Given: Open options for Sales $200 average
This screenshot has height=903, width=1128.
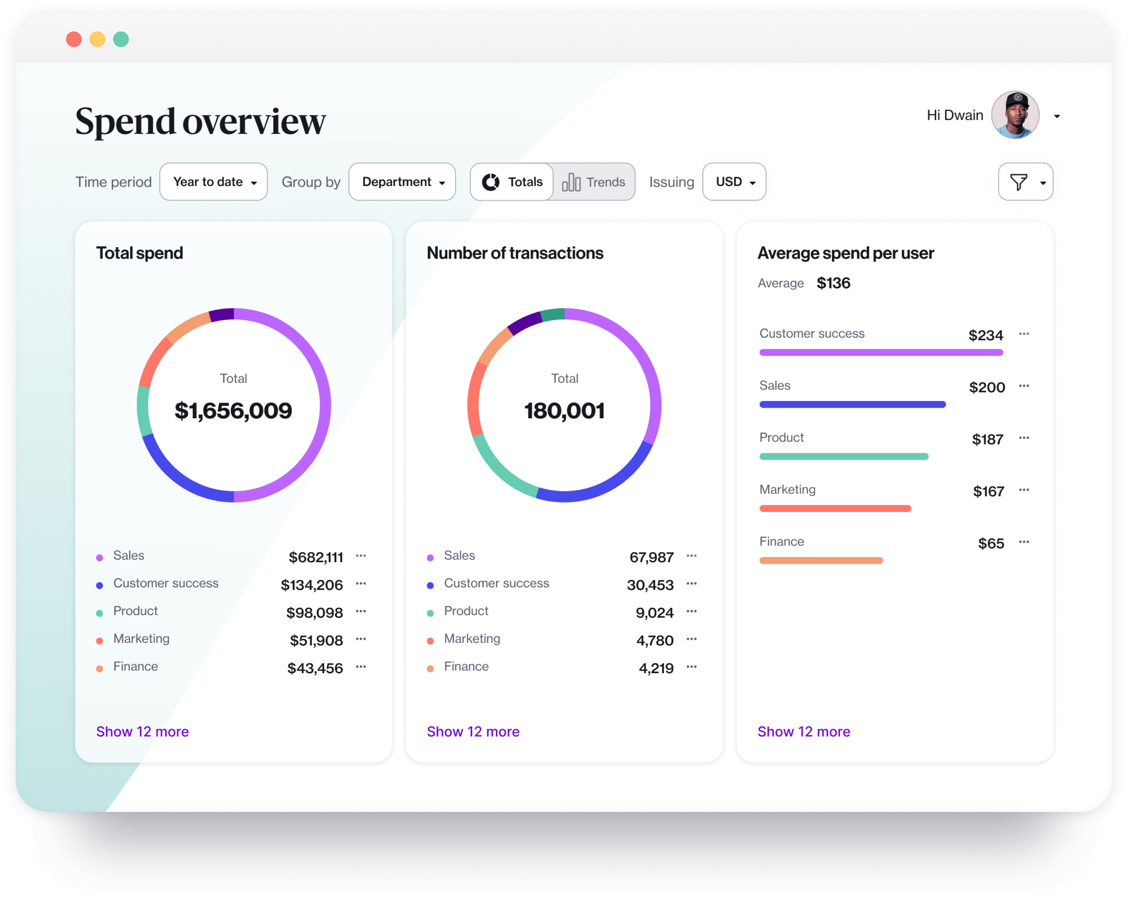Looking at the screenshot, I should click(x=1024, y=386).
